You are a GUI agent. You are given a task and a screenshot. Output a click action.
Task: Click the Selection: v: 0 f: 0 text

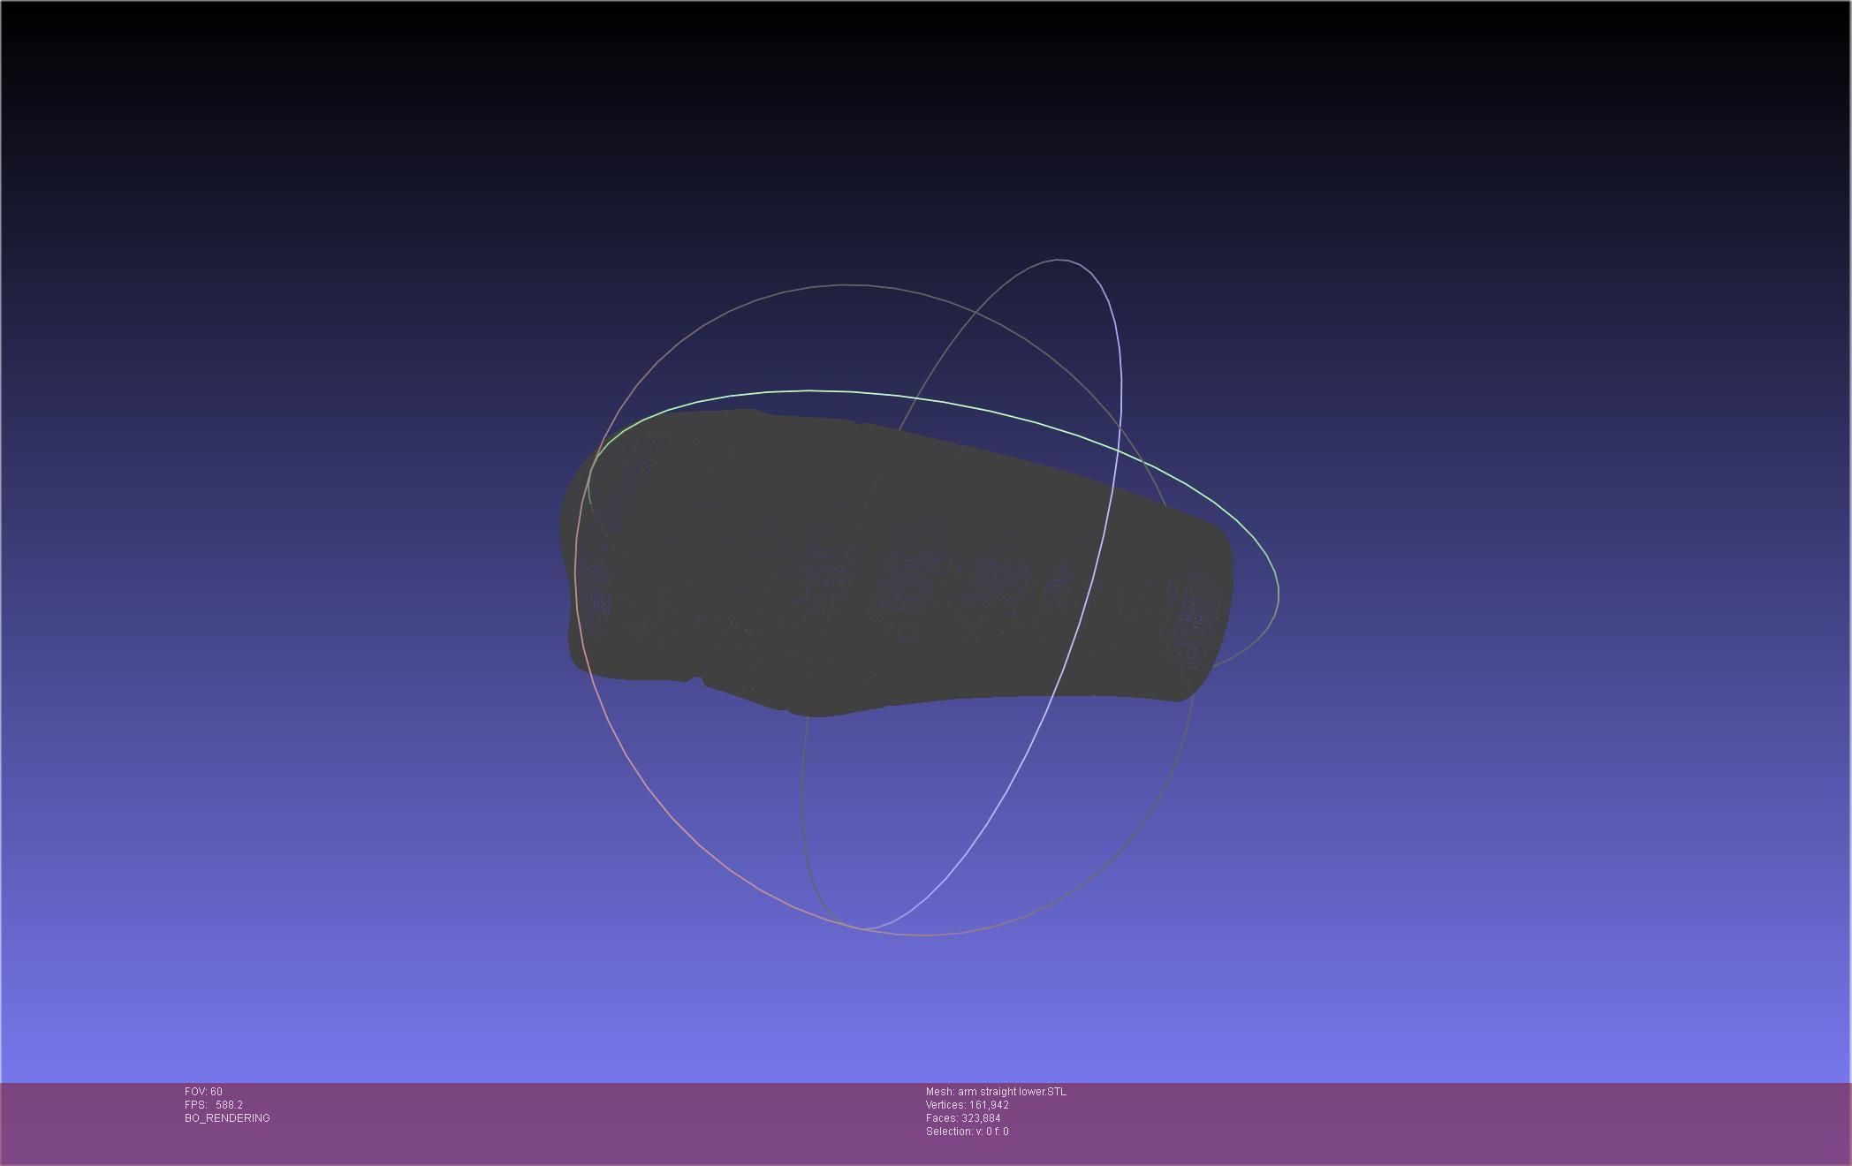[x=967, y=1132]
